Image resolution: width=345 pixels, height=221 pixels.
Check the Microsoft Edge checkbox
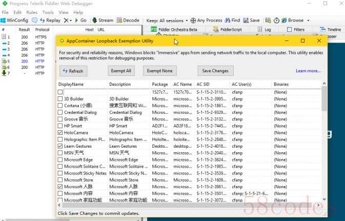(x=60, y=159)
